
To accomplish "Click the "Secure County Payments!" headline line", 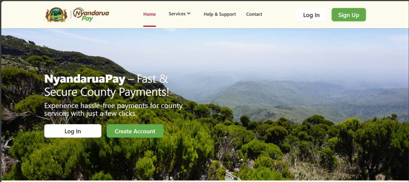I will click(107, 92).
